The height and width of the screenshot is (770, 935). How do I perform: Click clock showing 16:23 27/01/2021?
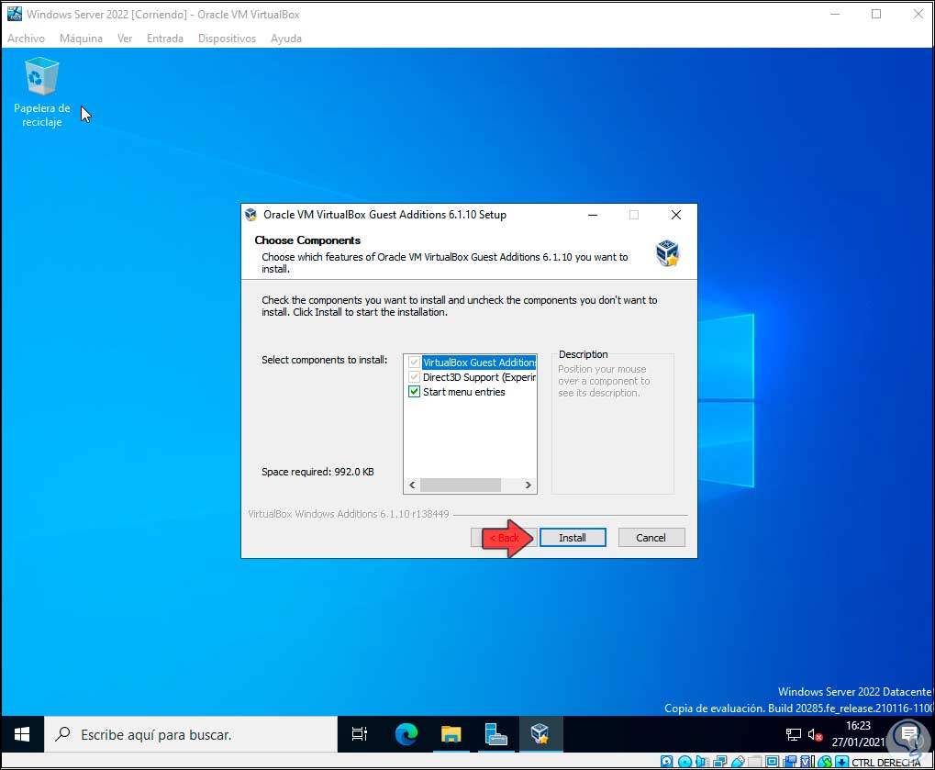coord(858,734)
